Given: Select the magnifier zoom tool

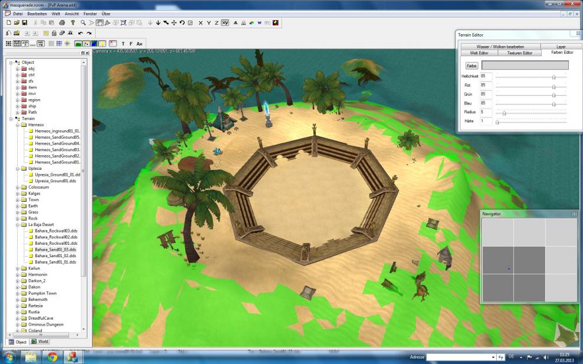Looking at the screenshot, I should point(83,22).
